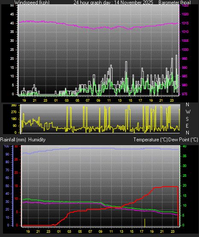
Task: Click the 1000 value on barometer axis
Action: (185, 50)
